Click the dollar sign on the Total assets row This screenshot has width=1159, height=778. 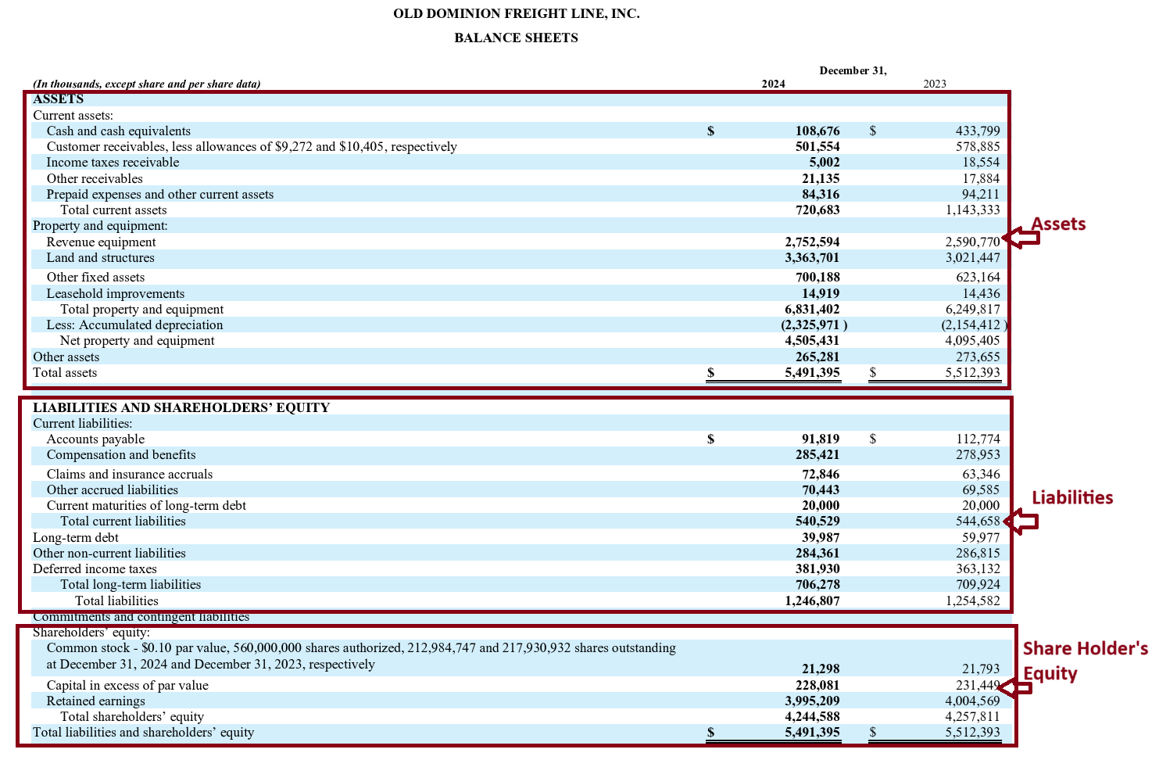point(710,373)
